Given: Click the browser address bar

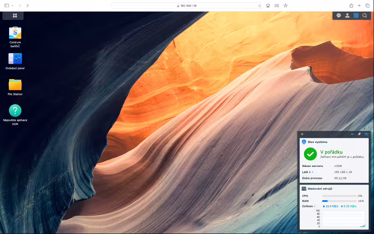Looking at the screenshot, I should click(x=187, y=6).
